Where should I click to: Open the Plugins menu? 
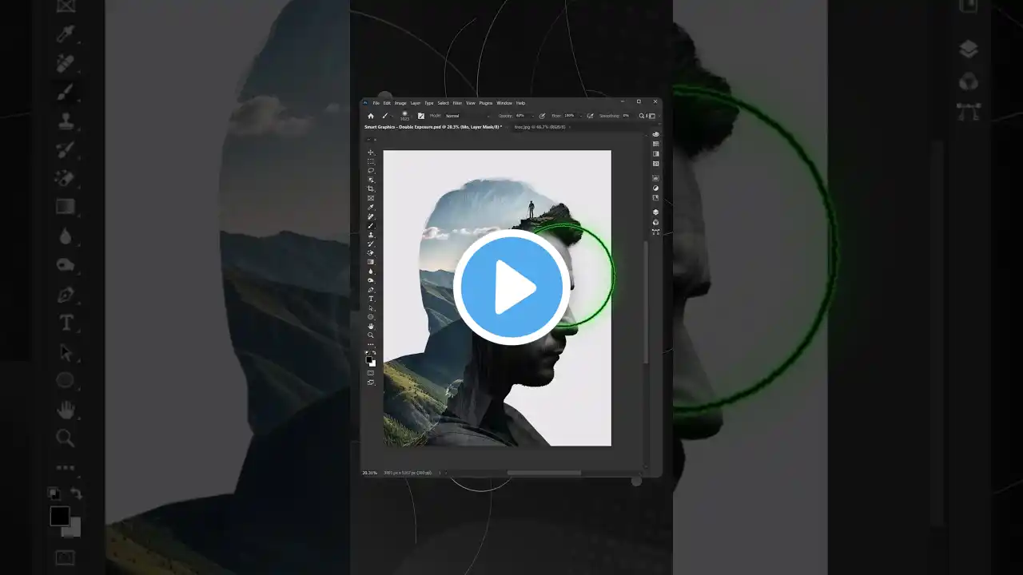pyautogui.click(x=486, y=103)
